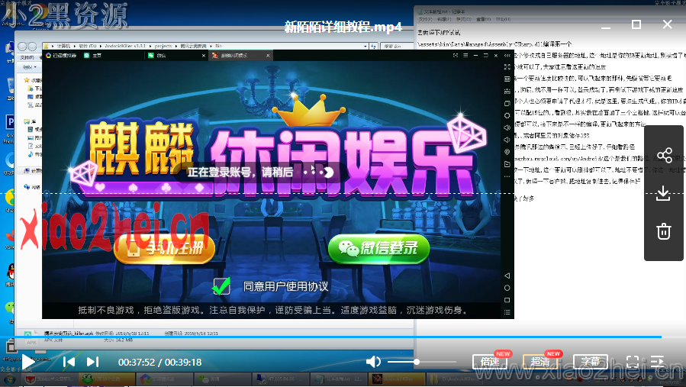Go forward in the Explorer window
Screen dimensions: 686x387
[x=32, y=46]
